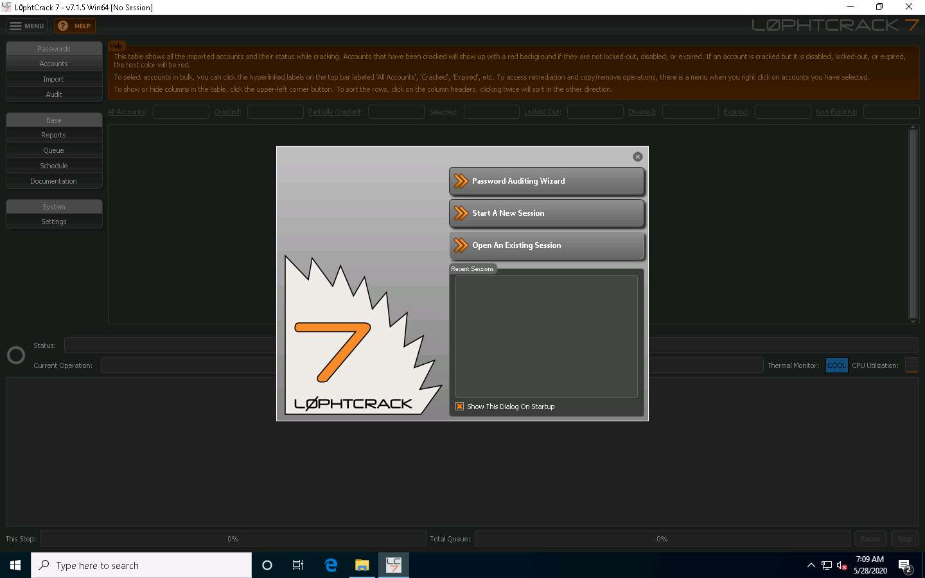Open Settings under System
Viewport: 925px width, 578px height.
click(x=54, y=222)
